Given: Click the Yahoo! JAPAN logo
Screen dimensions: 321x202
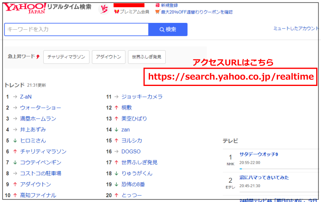Looking at the screenshot, I should click(x=25, y=8).
